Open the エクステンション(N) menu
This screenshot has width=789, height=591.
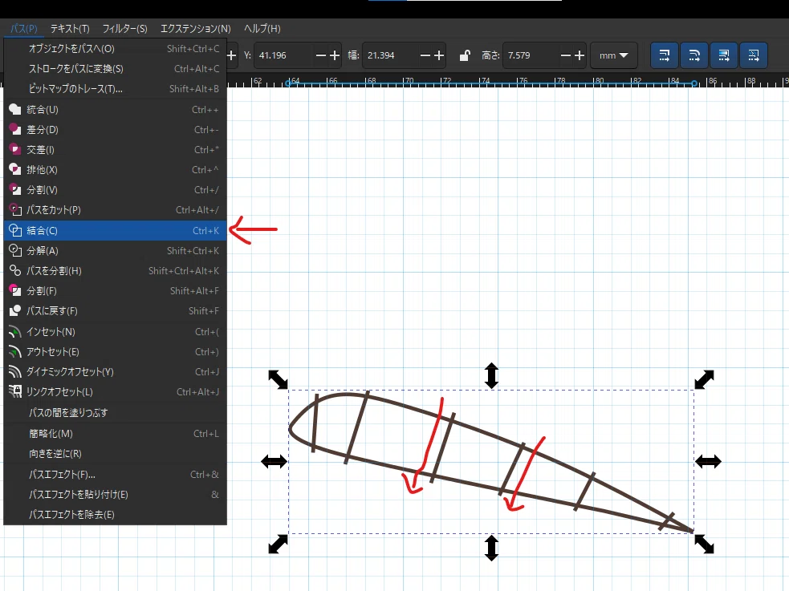[195, 29]
